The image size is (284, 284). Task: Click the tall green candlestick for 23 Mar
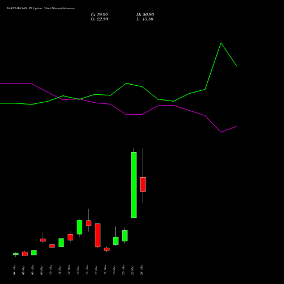click(x=134, y=185)
